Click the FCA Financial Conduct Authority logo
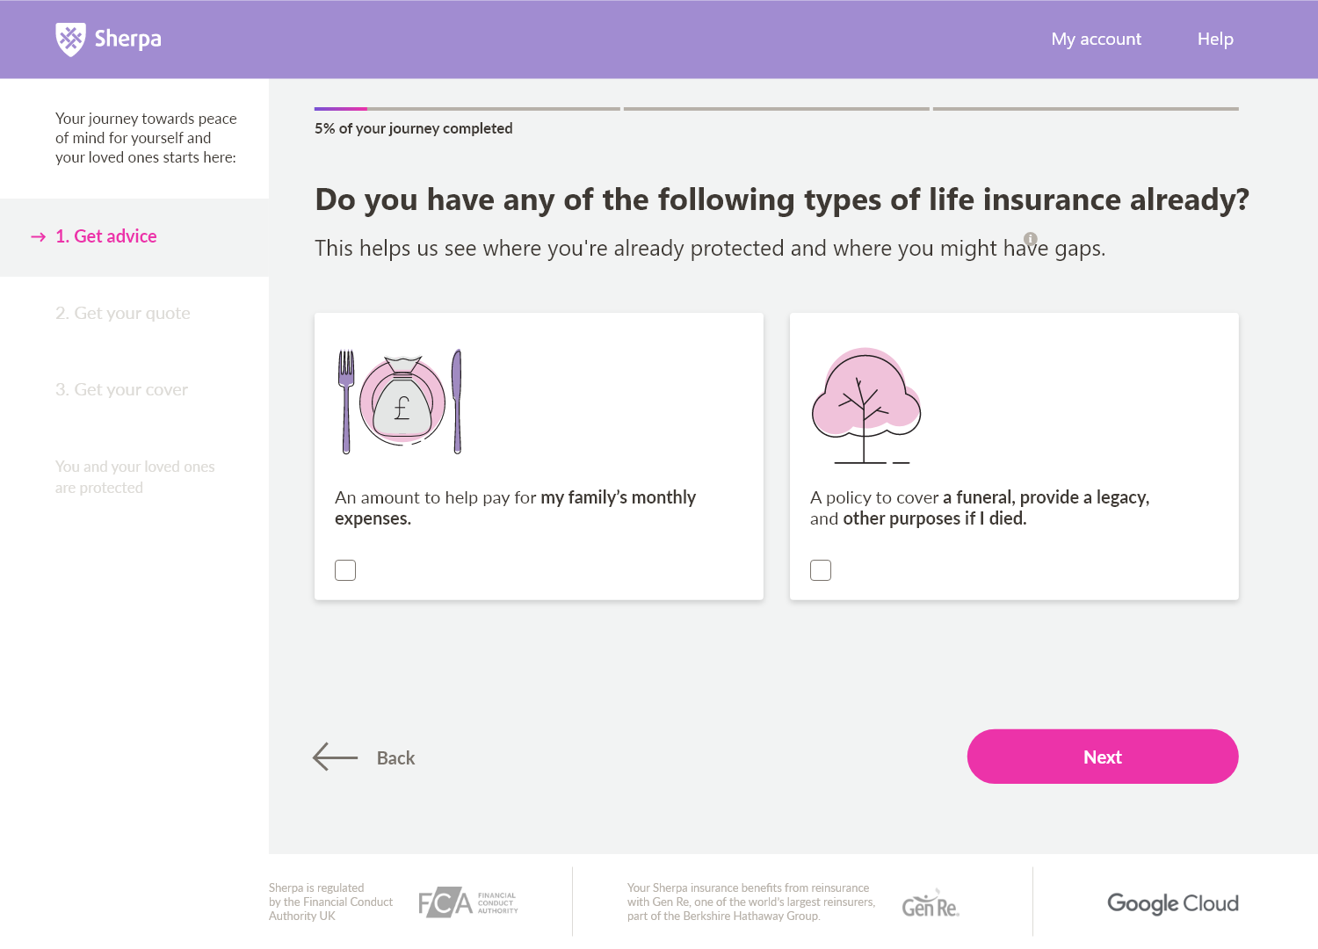The height and width of the screenshot is (949, 1318). click(x=468, y=902)
